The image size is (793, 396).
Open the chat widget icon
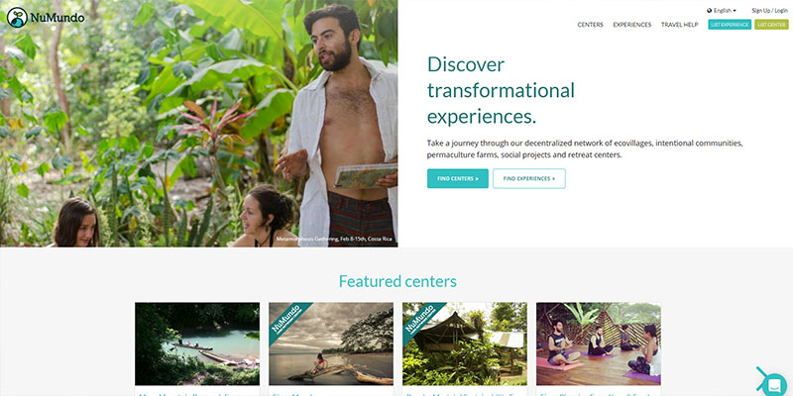click(774, 385)
